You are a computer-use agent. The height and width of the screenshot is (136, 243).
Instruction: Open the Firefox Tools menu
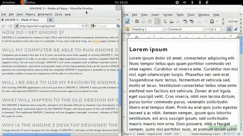[58, 14]
